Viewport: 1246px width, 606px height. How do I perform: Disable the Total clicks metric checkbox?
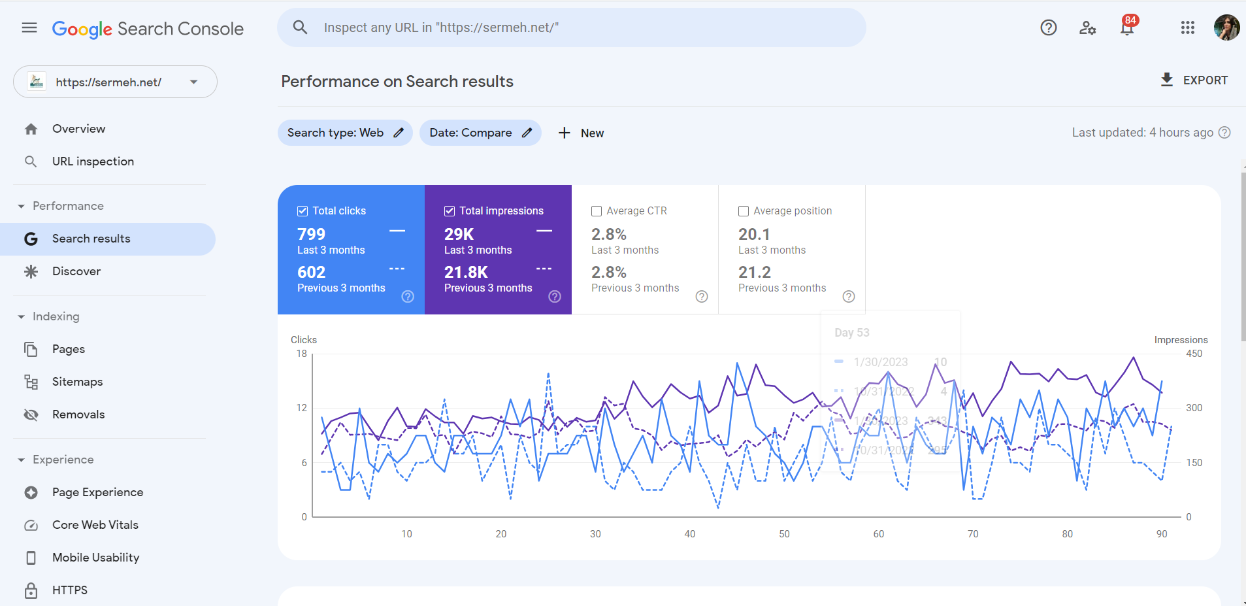click(x=303, y=210)
